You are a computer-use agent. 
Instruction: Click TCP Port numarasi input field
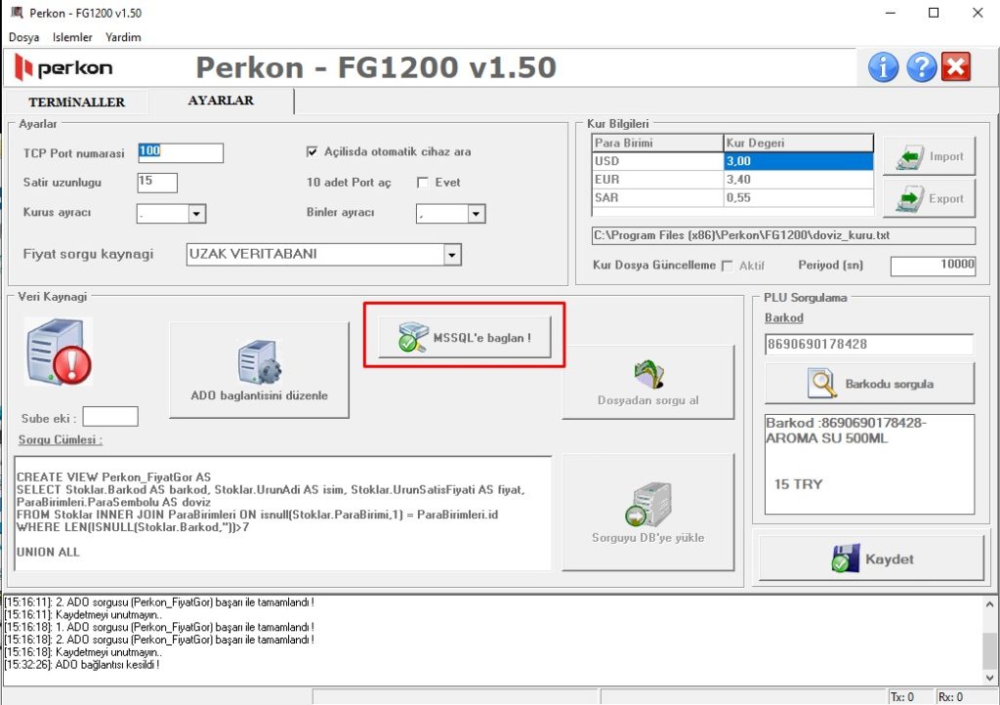[181, 153]
